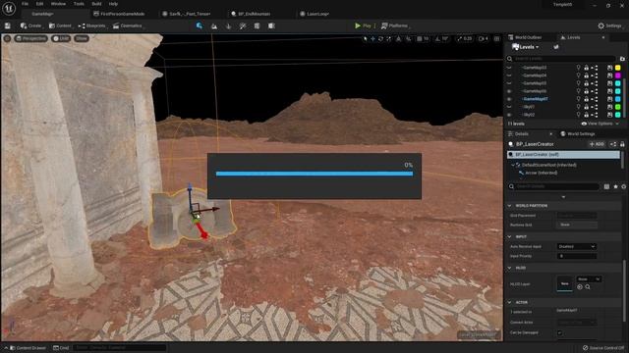Lock the Details panel selection
The height and width of the screenshot is (353, 629).
pyautogui.click(x=622, y=144)
